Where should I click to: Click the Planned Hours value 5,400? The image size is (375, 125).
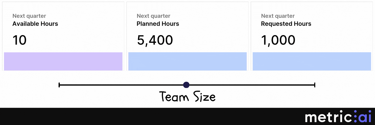coord(155,40)
